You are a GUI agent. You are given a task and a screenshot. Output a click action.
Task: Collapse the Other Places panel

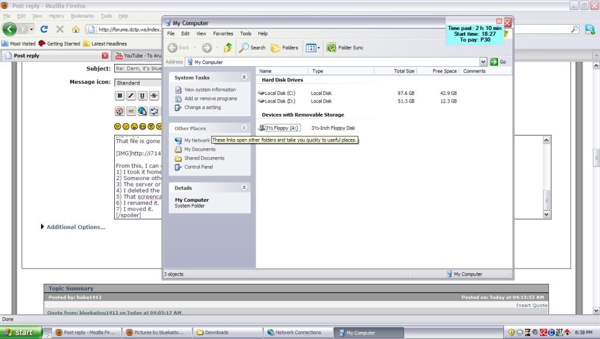coord(244,128)
